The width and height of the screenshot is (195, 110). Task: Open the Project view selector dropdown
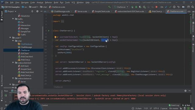[11, 11]
